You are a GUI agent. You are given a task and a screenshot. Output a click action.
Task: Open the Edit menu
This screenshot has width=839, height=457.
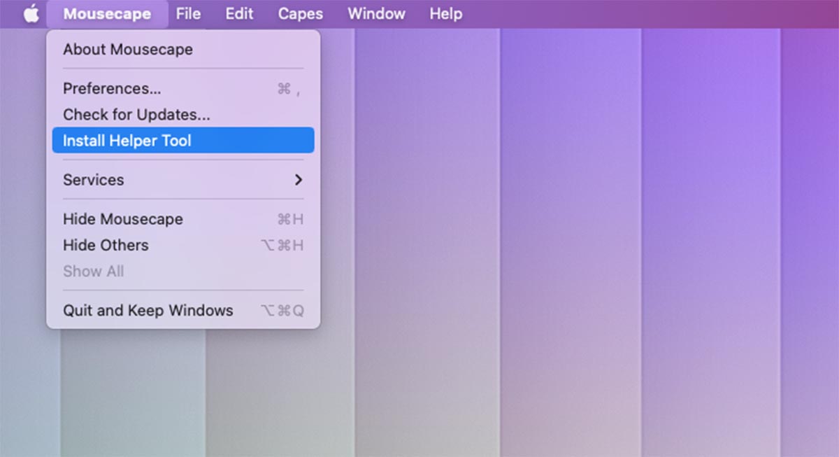[x=239, y=13]
